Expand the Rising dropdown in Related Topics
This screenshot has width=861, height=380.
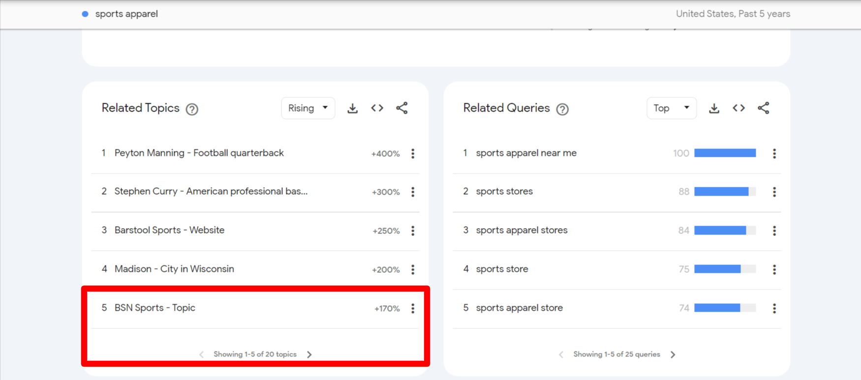[x=308, y=108]
